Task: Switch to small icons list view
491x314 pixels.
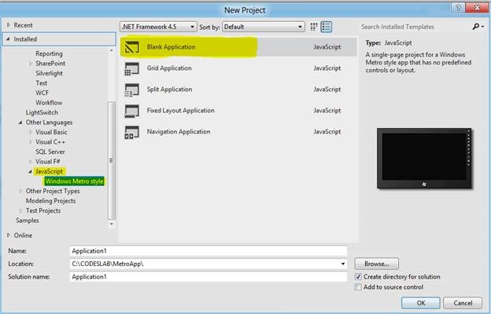Action: pos(327,27)
